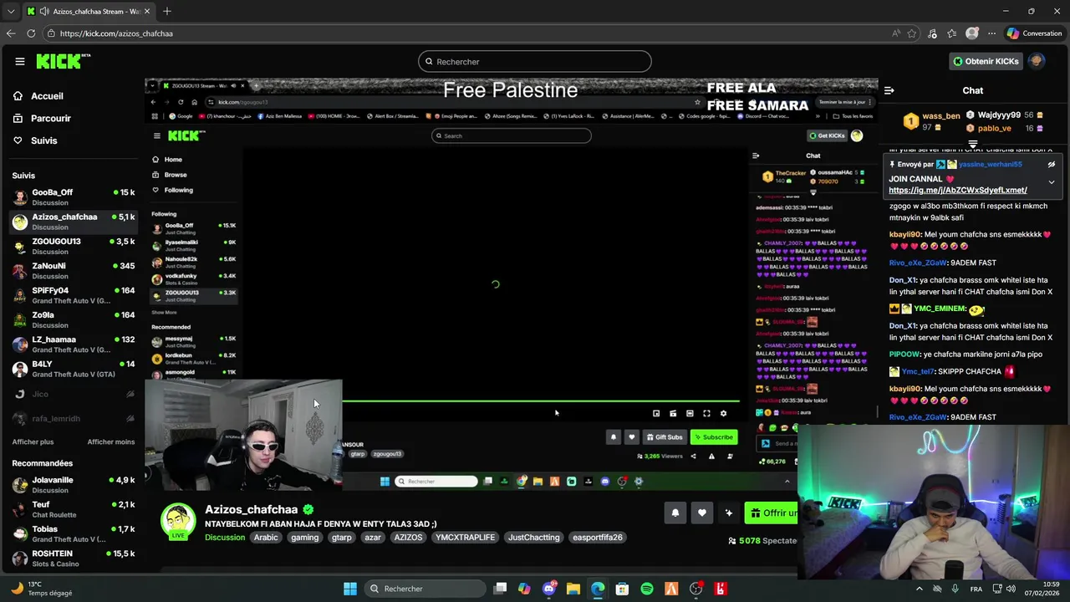Click Azizos_chafchaa streamer avatar

[x=178, y=520]
